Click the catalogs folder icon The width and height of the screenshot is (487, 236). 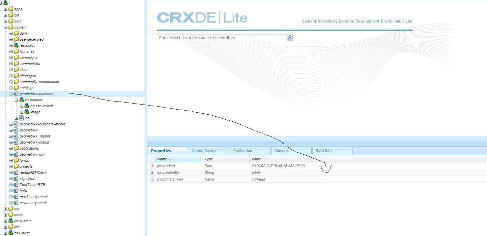[16, 88]
